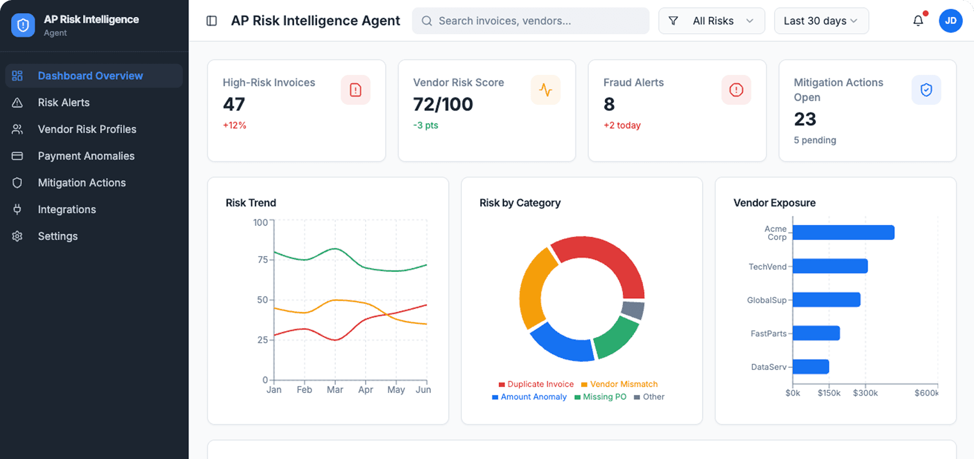Image resolution: width=974 pixels, height=459 pixels.
Task: Click the High-Risk Invoices alert icon
Action: (x=356, y=90)
